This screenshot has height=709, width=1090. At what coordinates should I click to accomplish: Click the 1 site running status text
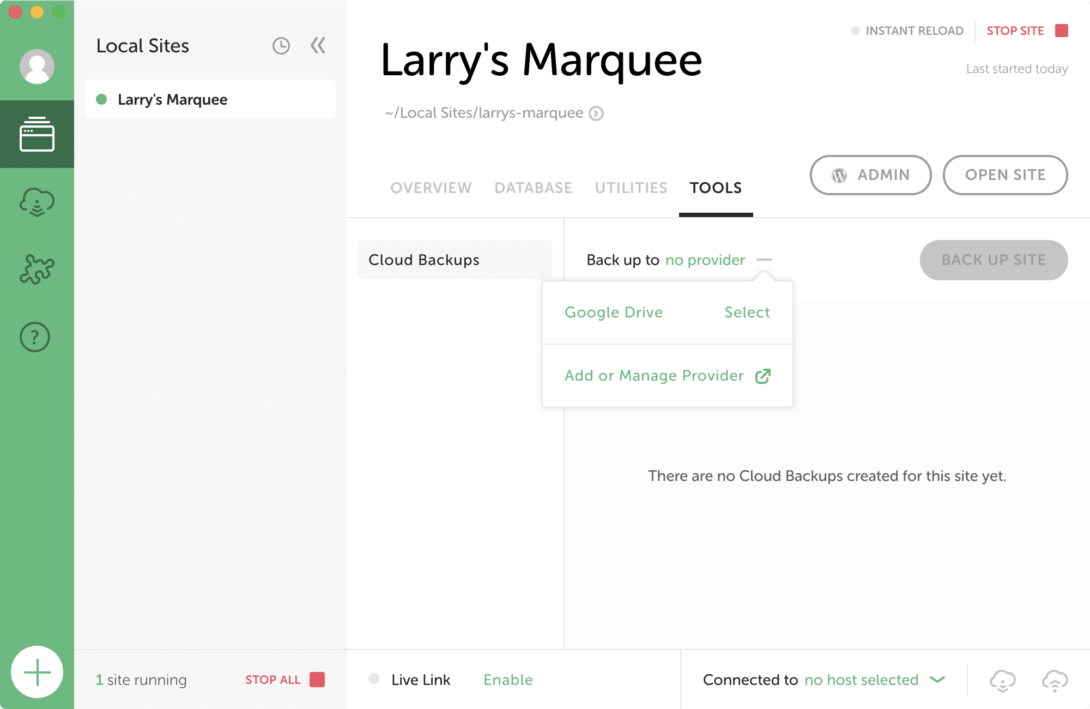point(141,680)
